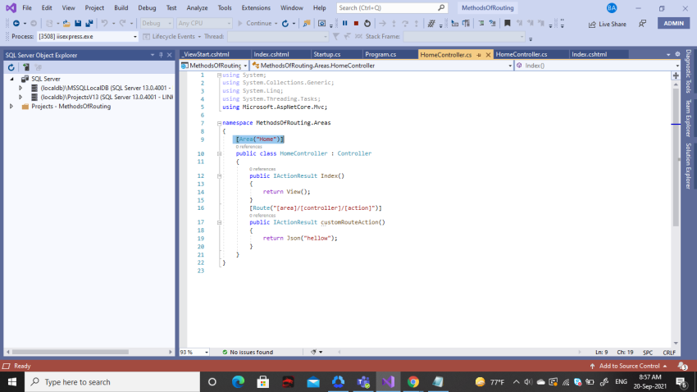Click the Break All pause icon
The height and width of the screenshot is (392, 697).
(344, 24)
